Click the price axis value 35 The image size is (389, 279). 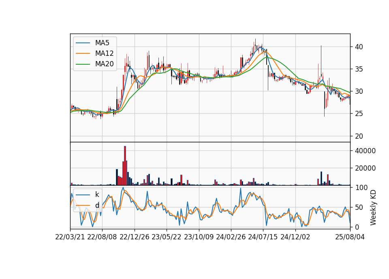point(359,69)
